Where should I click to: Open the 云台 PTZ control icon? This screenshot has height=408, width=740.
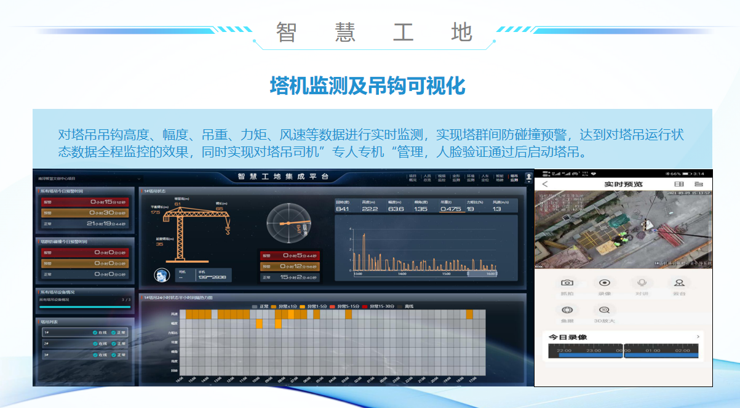(x=679, y=283)
